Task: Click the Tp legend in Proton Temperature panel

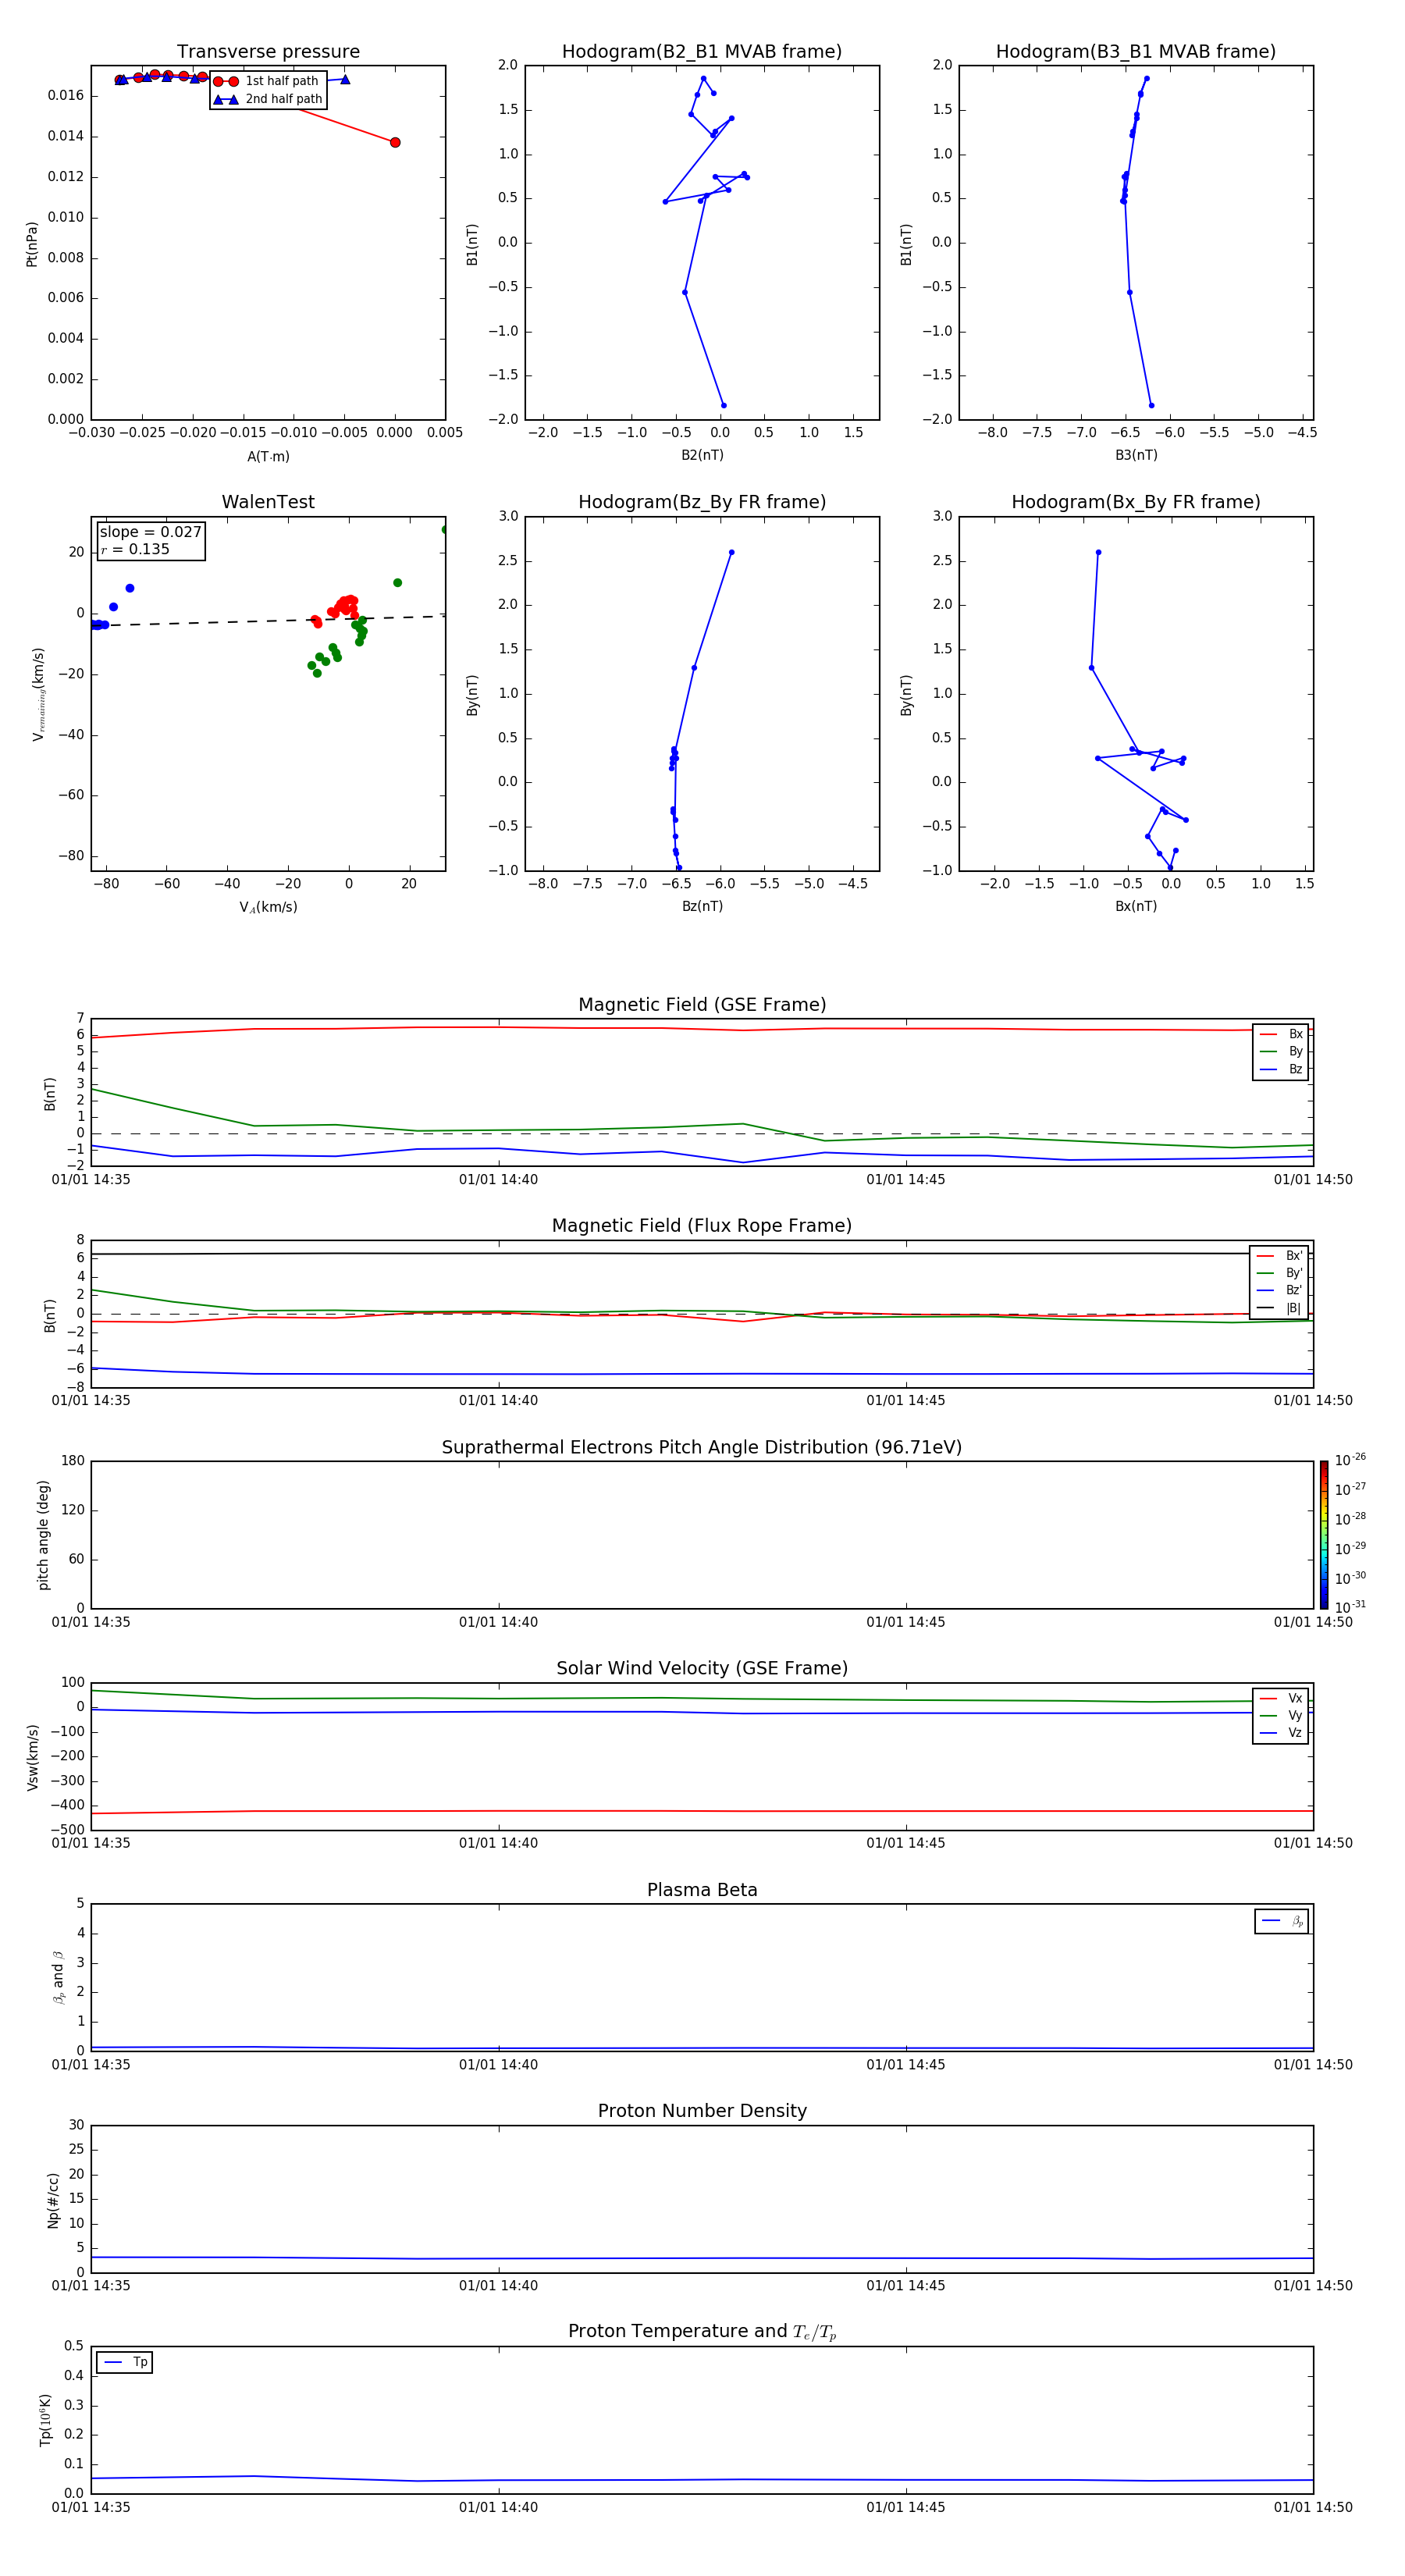Action: [x=125, y=2362]
